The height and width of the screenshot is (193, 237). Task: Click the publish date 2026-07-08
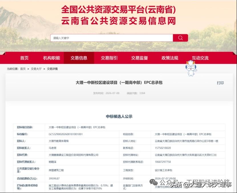point(112,93)
